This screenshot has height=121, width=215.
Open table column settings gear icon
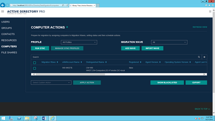point(204,57)
